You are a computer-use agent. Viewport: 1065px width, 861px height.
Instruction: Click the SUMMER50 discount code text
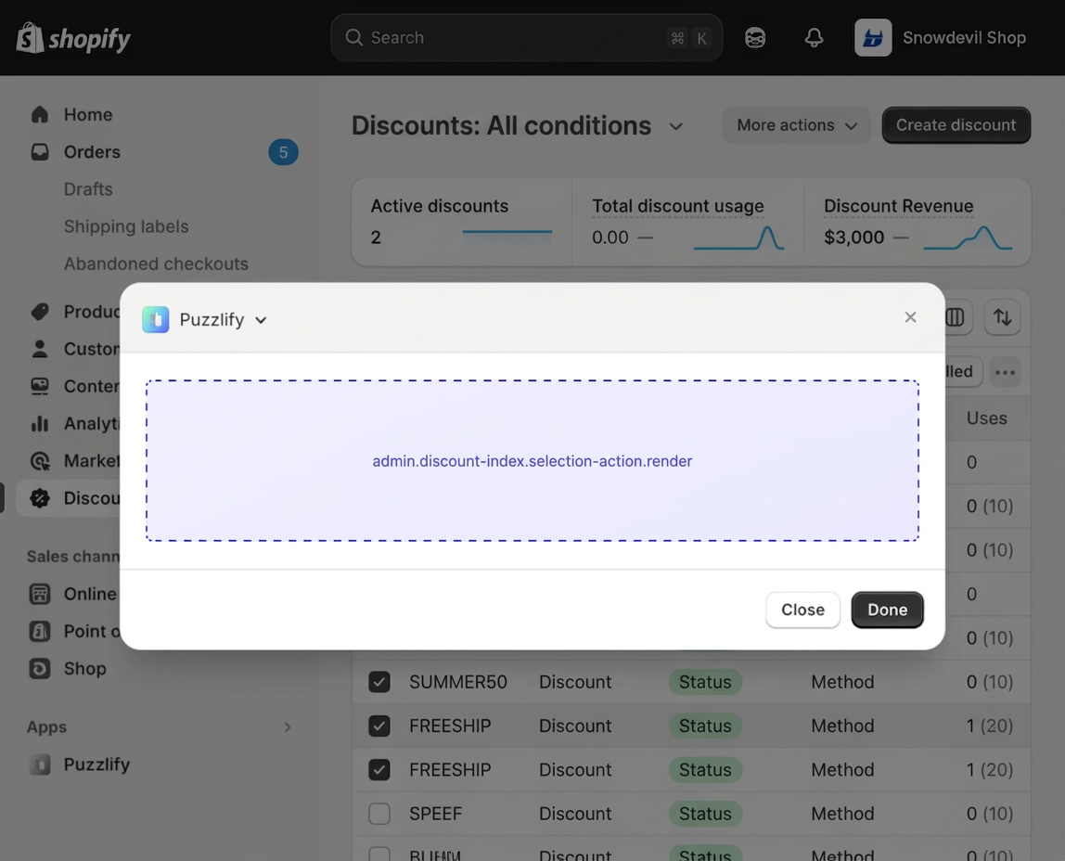coord(457,682)
